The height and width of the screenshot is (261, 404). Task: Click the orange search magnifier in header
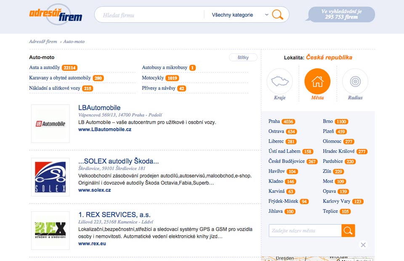[x=277, y=15]
